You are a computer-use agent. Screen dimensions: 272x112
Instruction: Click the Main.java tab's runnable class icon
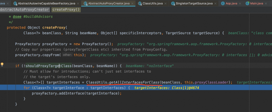(x=248, y=4)
